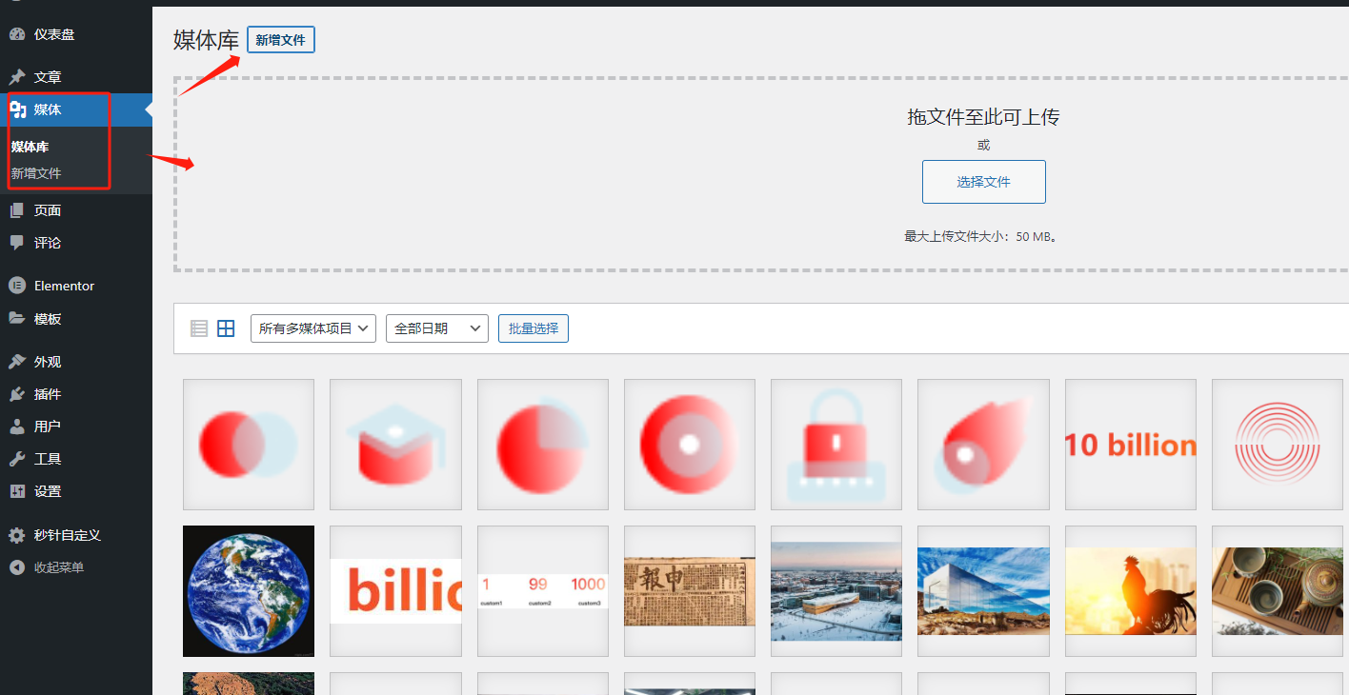Switch to list view mode
Screen dimensions: 1349x695
pyautogui.click(x=199, y=328)
